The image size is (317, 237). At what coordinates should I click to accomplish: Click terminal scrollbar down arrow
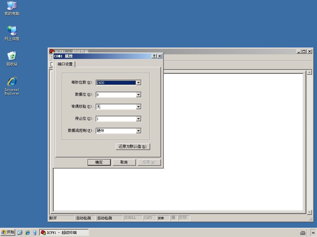click(309, 212)
